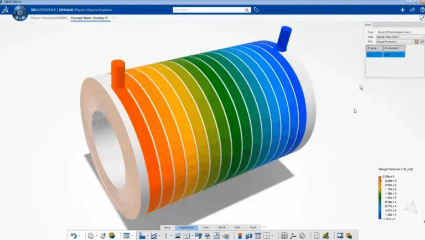Switch to the View toolbar tab
This screenshot has width=425, height=240.
tap(206, 227)
